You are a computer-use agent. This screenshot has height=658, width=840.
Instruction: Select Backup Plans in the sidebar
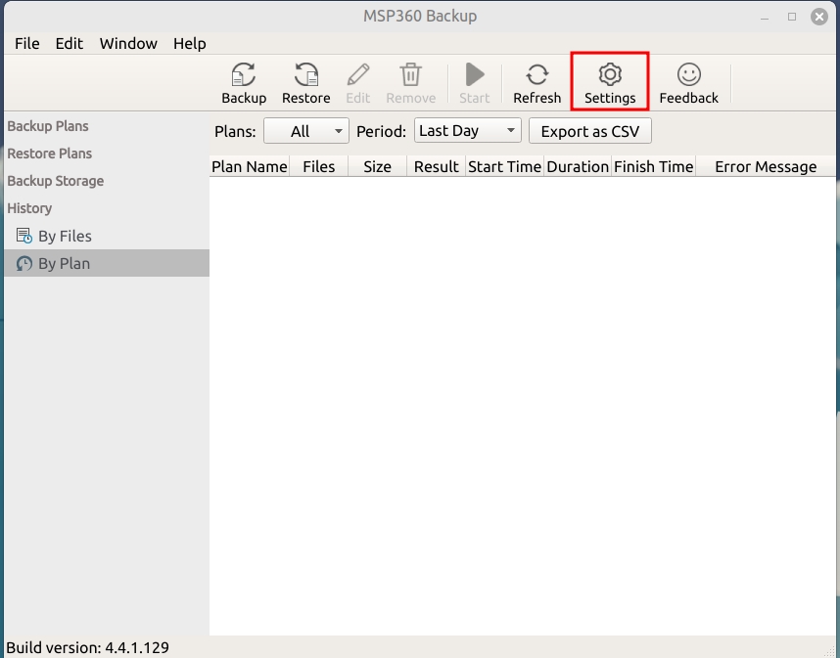click(x=48, y=126)
